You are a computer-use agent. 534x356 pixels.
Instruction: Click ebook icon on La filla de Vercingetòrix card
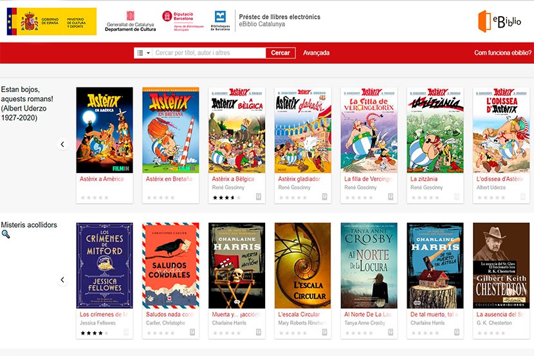pyautogui.click(x=391, y=197)
